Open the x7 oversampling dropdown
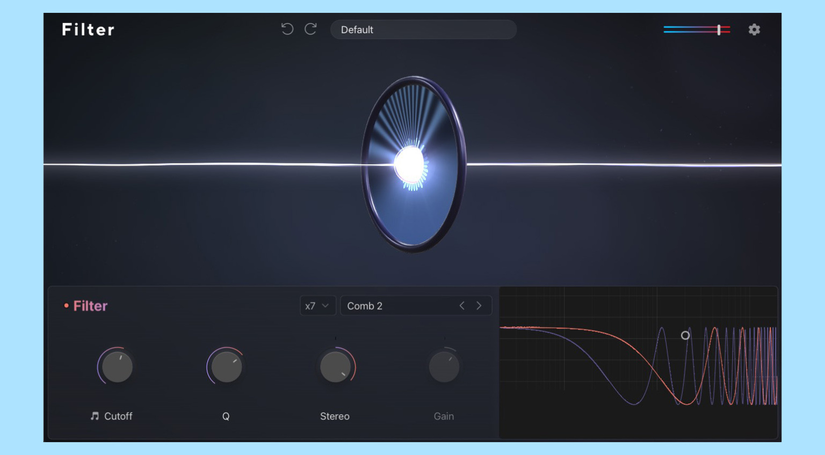Viewport: 825px width, 455px height. pos(317,305)
